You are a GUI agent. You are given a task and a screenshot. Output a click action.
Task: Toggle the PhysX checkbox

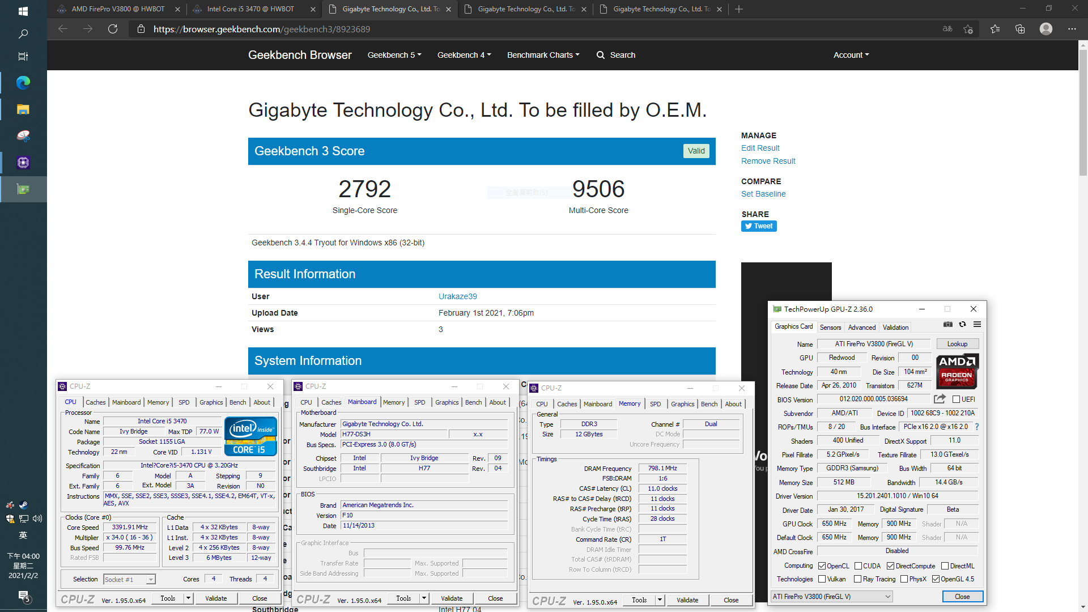point(904,579)
